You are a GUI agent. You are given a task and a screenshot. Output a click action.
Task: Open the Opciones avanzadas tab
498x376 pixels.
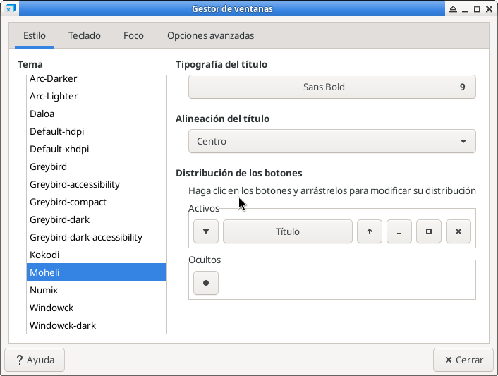click(x=210, y=35)
